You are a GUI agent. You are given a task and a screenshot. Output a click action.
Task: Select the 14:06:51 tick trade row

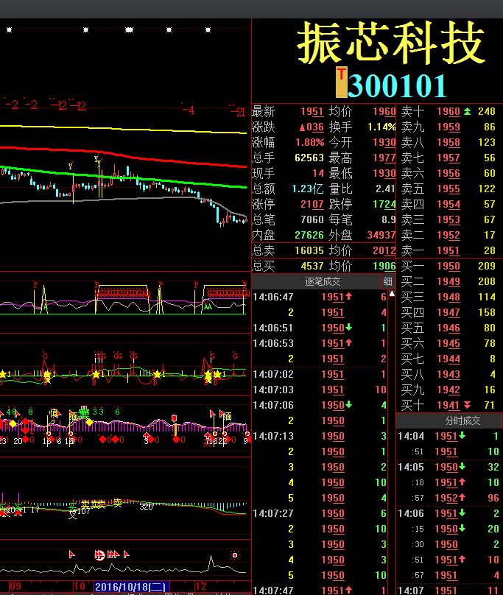coord(320,328)
